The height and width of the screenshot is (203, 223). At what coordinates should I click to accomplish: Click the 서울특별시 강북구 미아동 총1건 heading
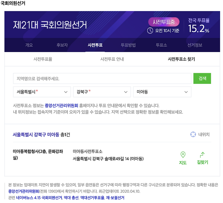[x=41, y=134]
